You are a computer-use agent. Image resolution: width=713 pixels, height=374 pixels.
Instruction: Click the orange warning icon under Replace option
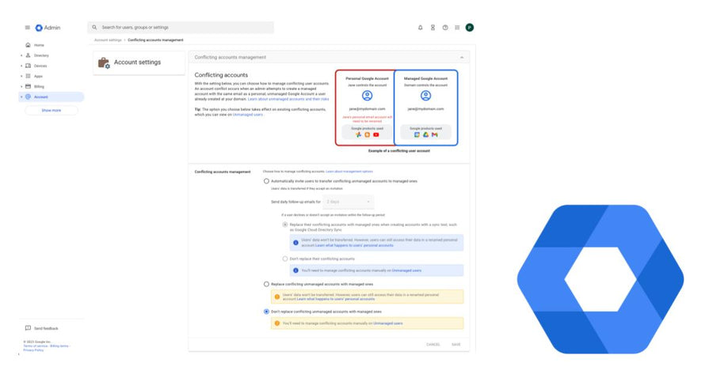pos(277,297)
